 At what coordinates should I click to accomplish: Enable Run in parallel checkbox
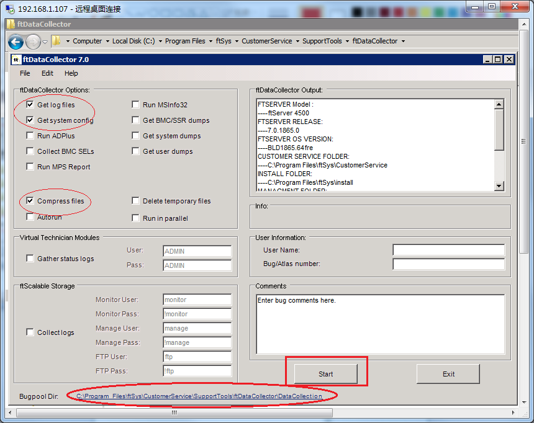click(x=135, y=218)
